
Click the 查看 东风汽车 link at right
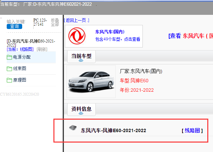(x=191, y=36)
